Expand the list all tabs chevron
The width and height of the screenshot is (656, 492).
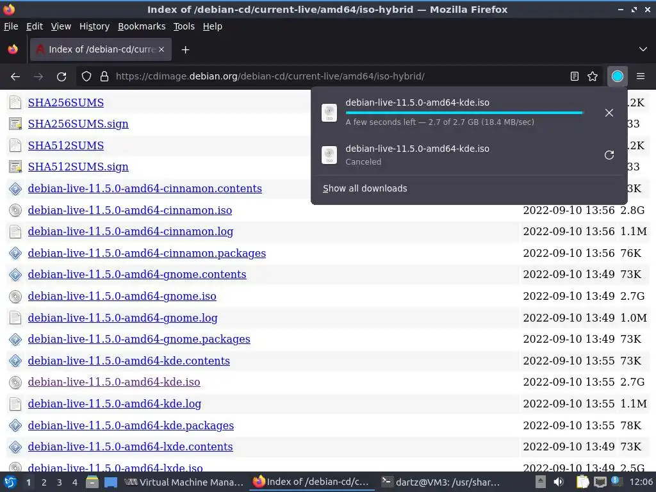(x=643, y=49)
